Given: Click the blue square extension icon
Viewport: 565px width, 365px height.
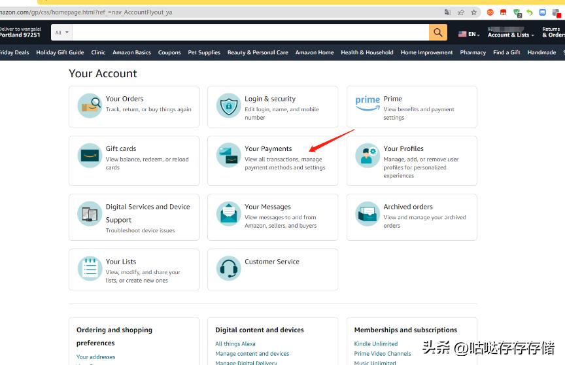Looking at the screenshot, I should click(x=542, y=12).
